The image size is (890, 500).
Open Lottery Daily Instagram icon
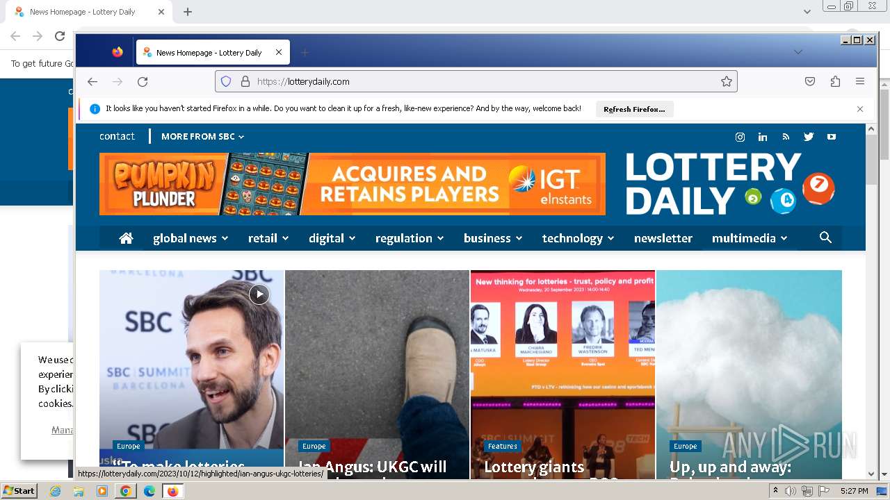tap(740, 137)
